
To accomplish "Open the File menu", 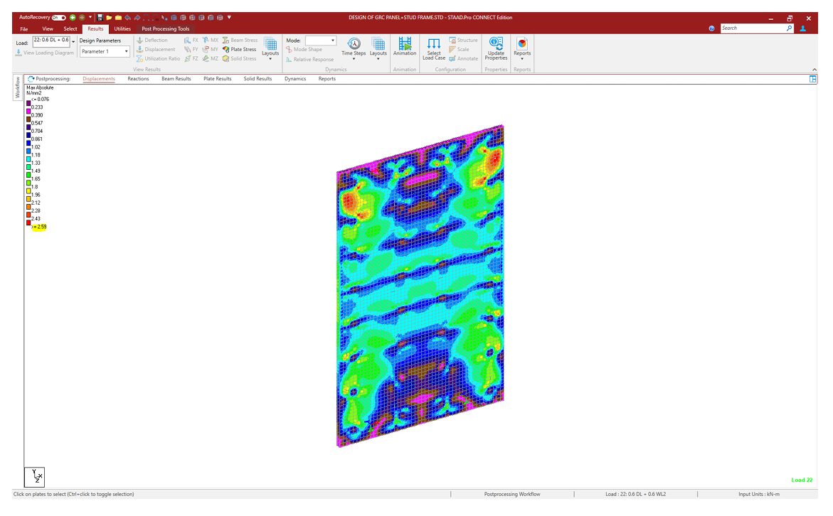I will tap(24, 29).
